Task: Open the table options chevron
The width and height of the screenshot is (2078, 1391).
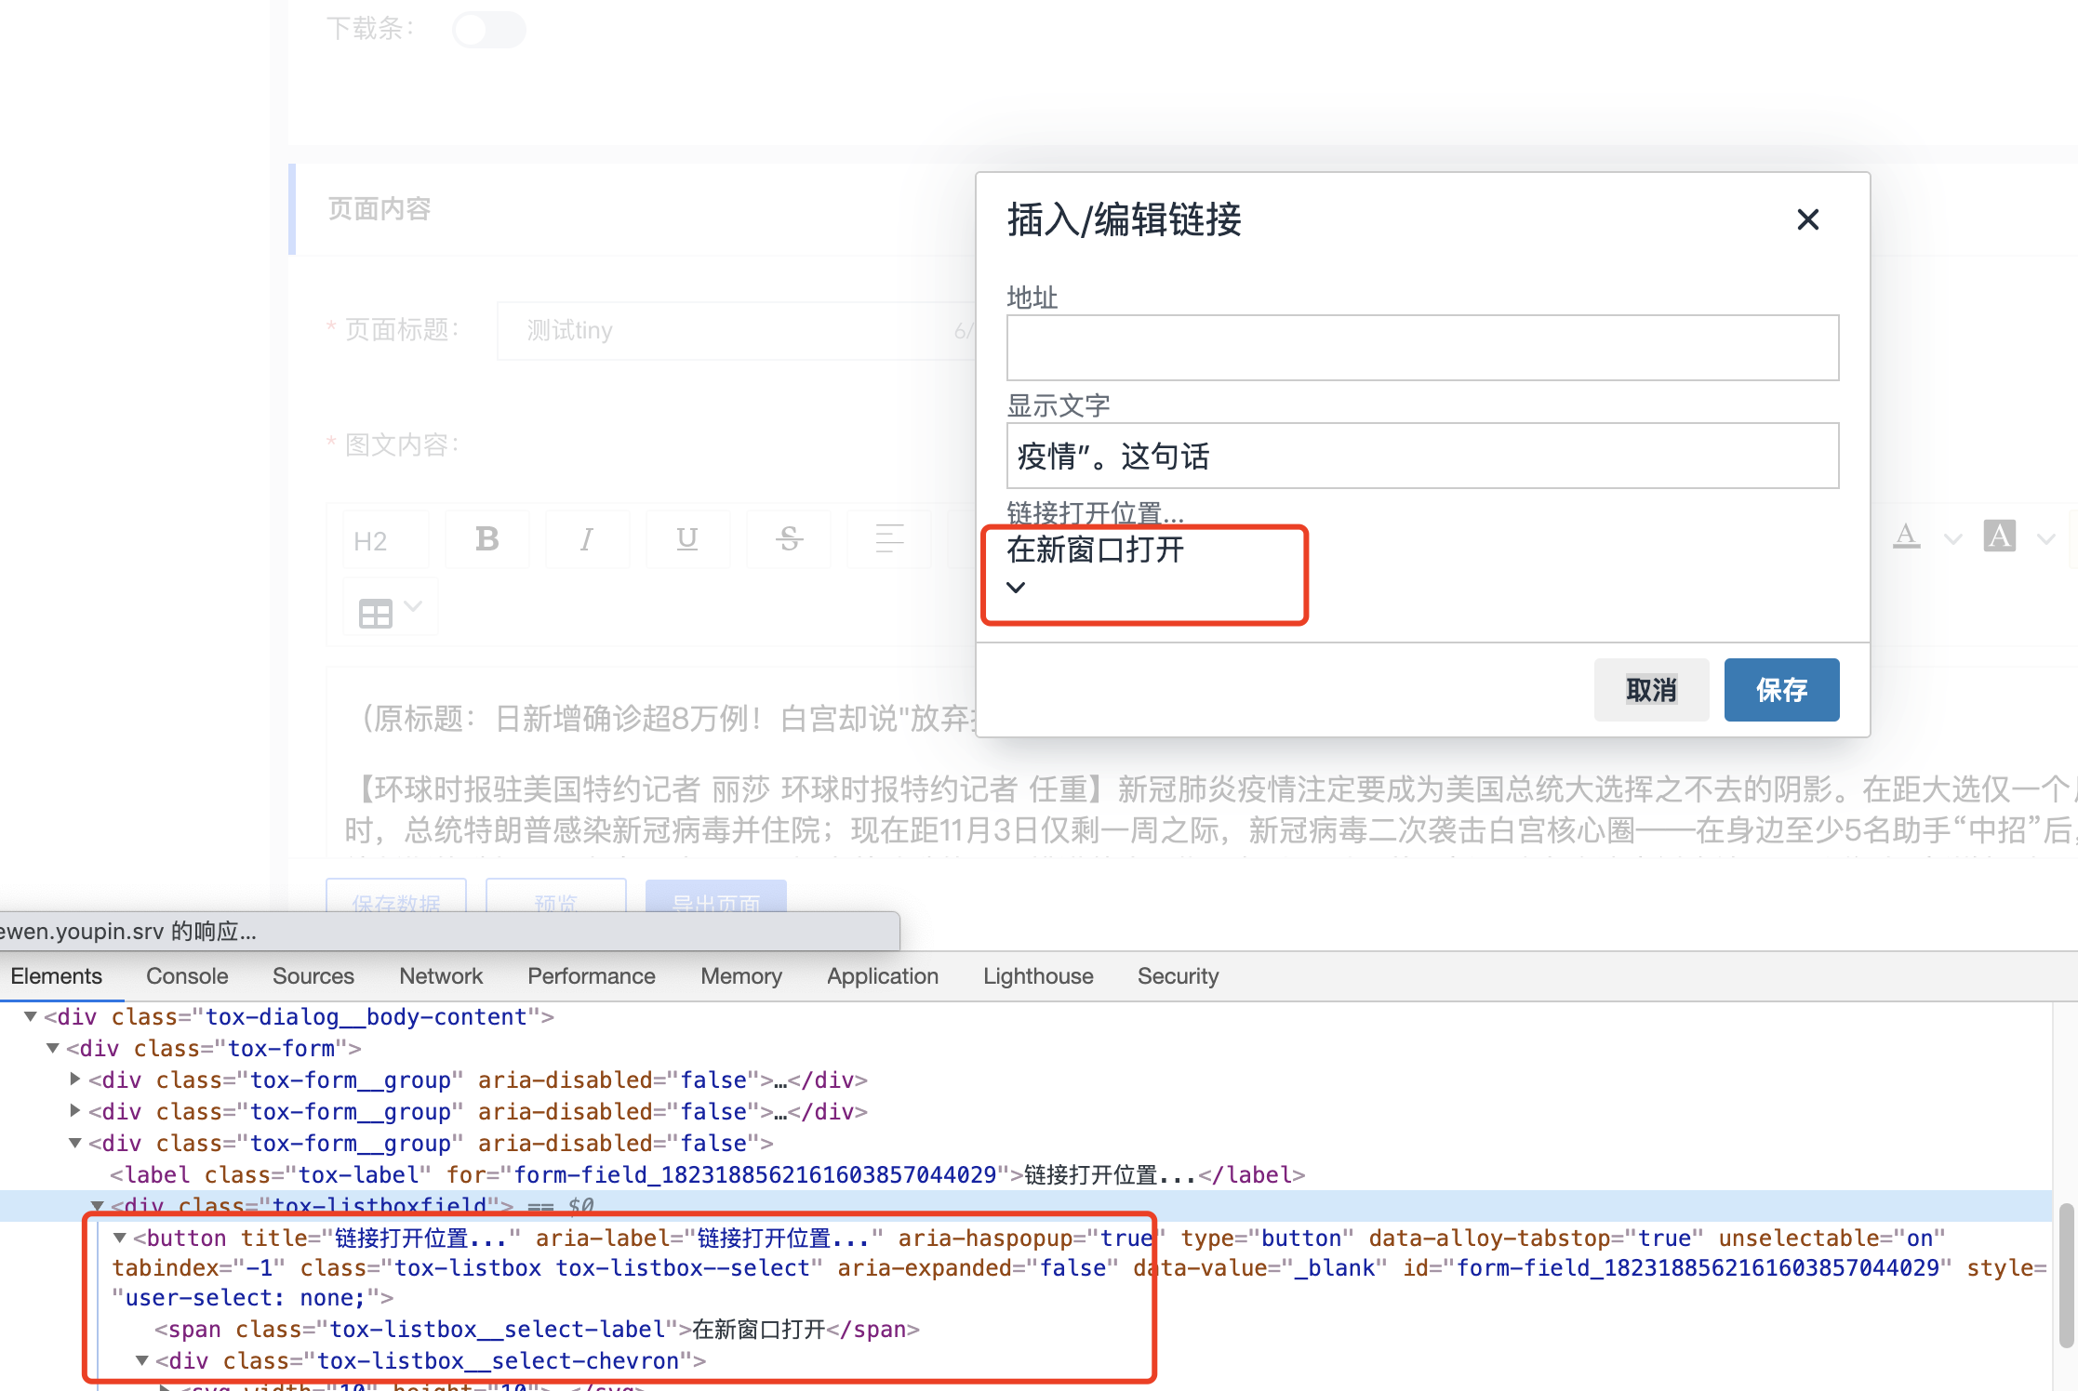Action: click(413, 605)
